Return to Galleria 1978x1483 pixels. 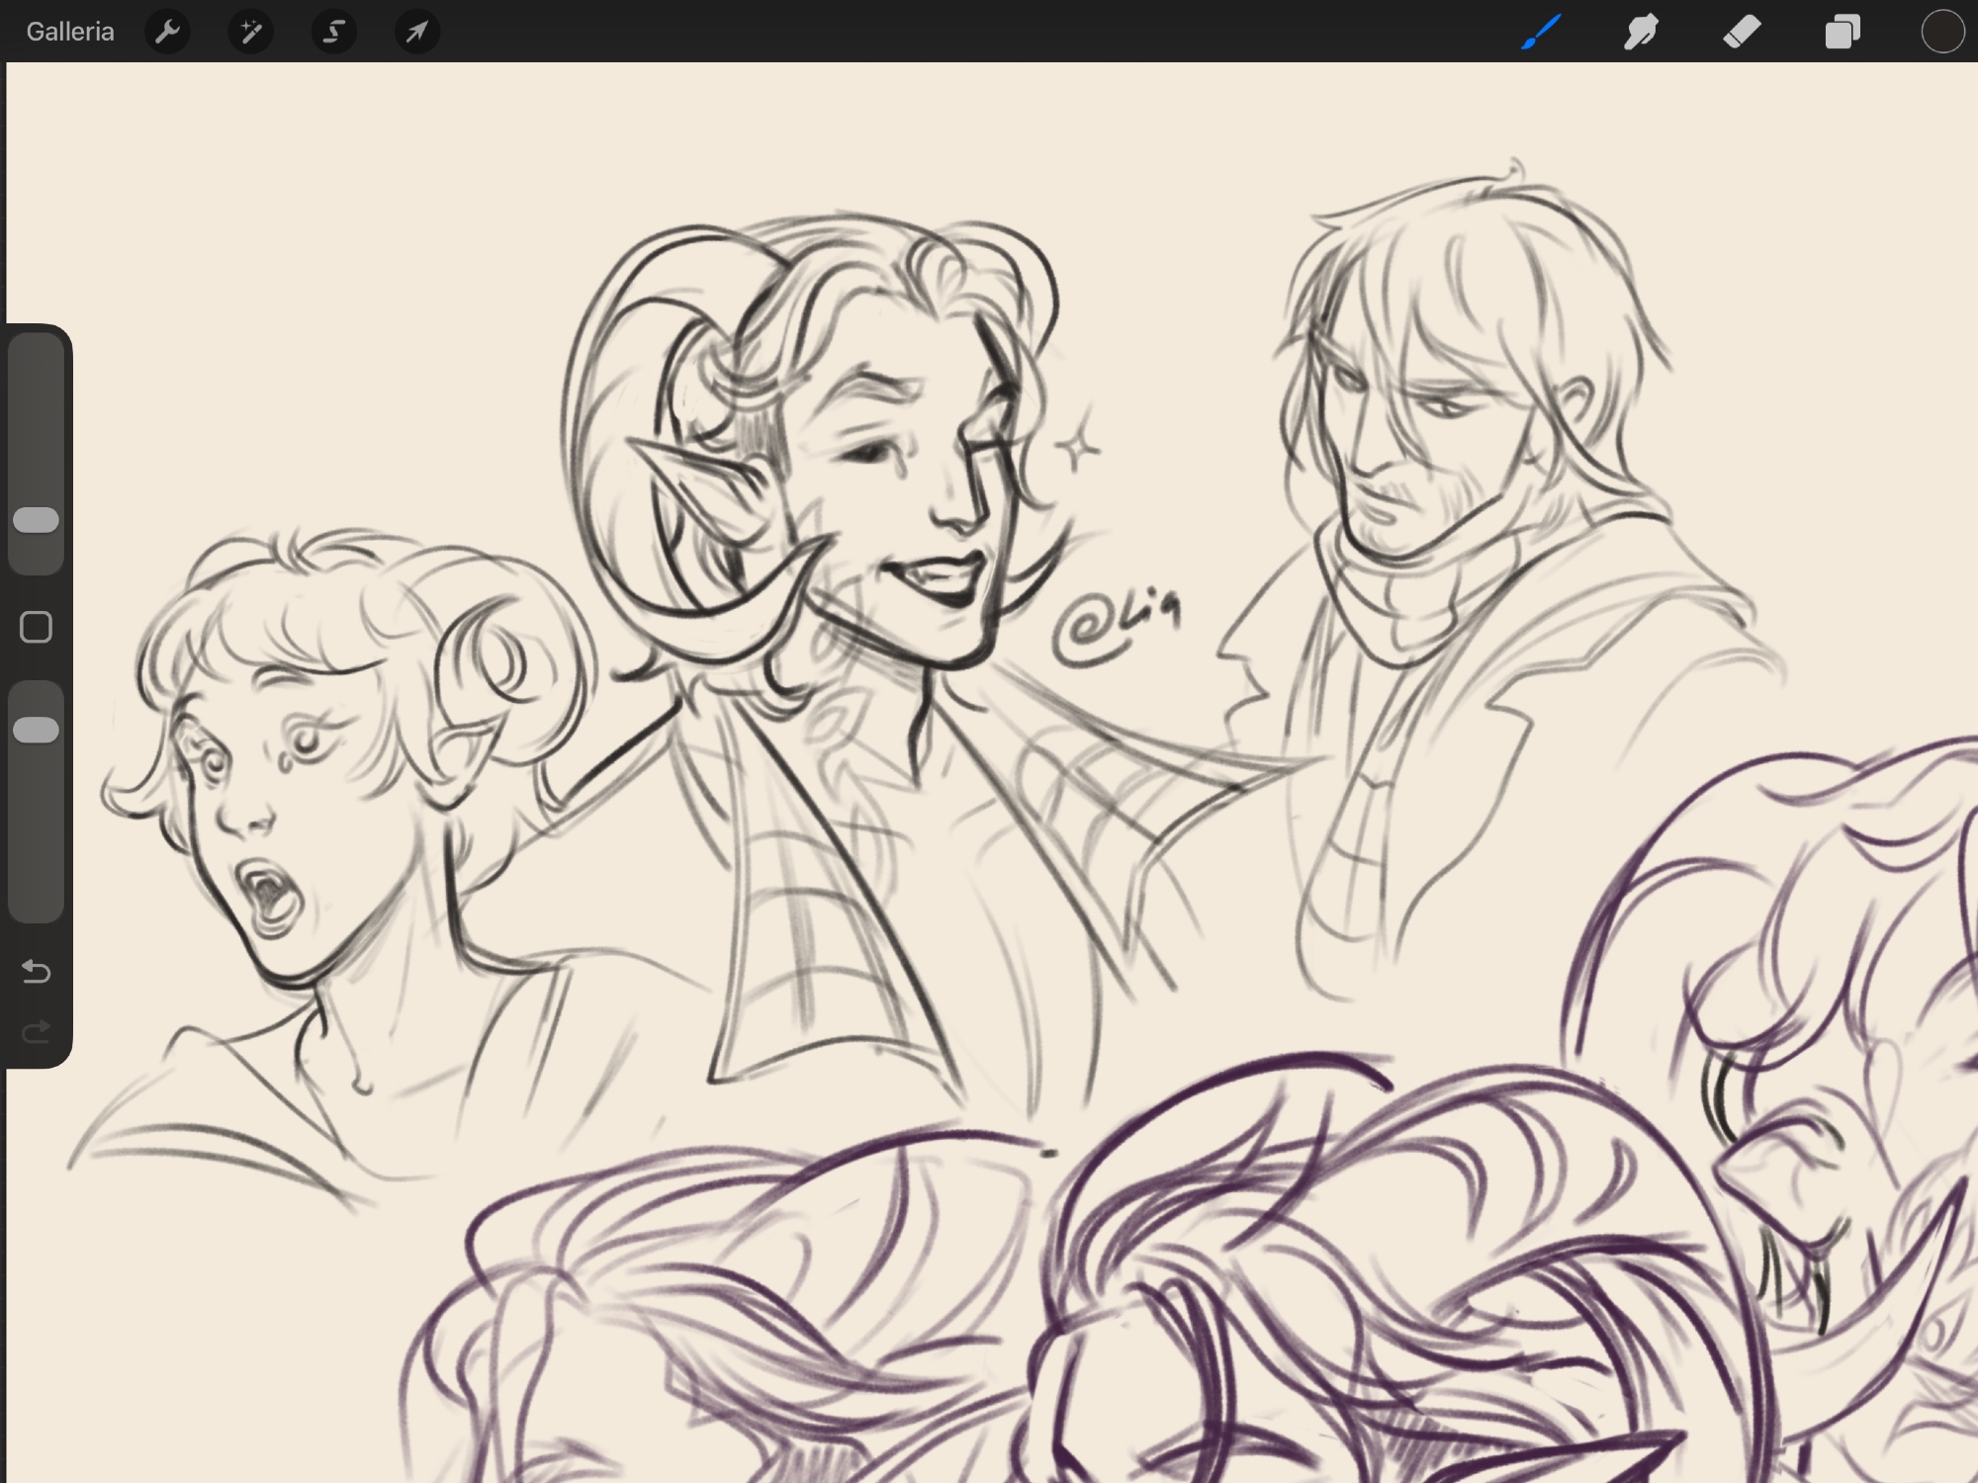coord(69,32)
